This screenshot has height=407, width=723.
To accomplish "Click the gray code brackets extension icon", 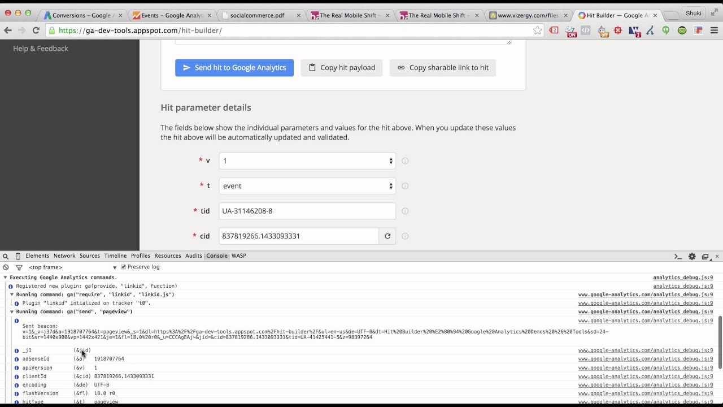I will (586, 31).
